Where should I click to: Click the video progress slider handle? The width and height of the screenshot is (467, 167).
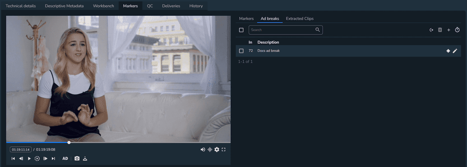point(69,143)
